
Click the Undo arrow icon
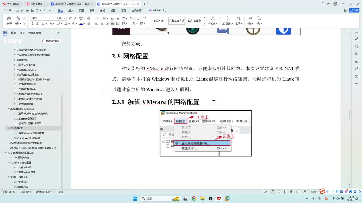tap(37, 10)
